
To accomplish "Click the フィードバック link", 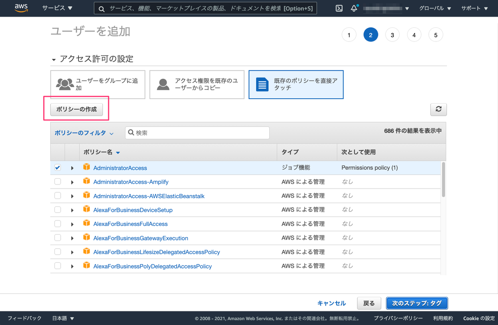I will 24,318.
